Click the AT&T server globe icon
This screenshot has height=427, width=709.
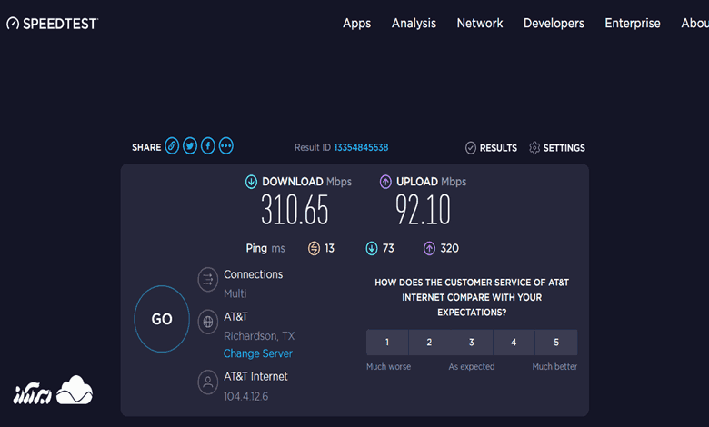click(208, 322)
